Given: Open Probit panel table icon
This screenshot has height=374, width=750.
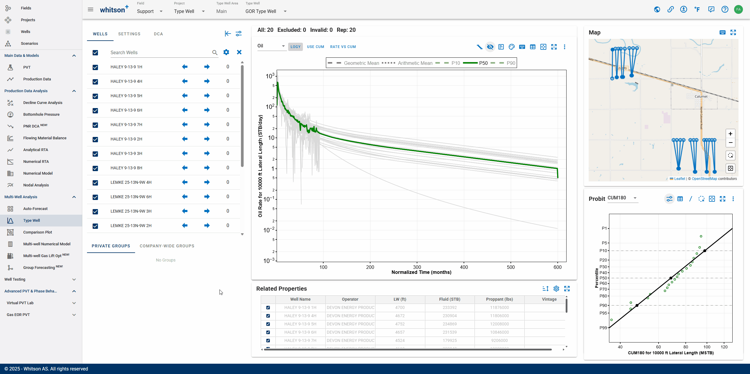Looking at the screenshot, I should click(x=680, y=199).
